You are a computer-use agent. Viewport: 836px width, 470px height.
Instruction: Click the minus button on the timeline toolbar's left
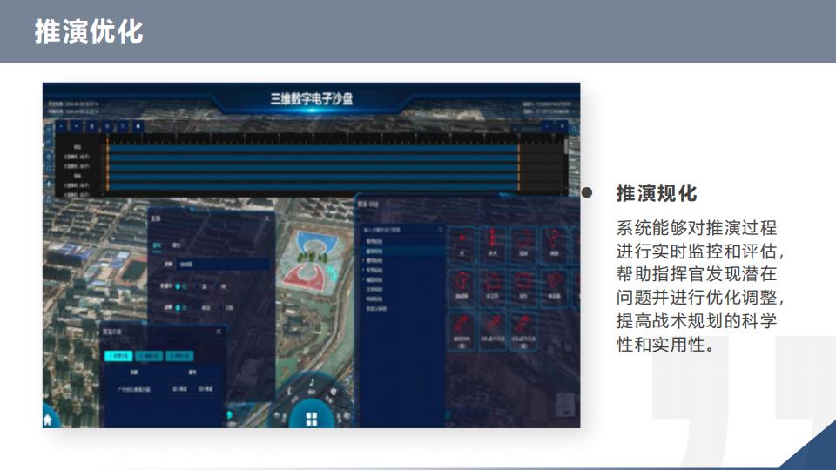pyautogui.click(x=61, y=126)
